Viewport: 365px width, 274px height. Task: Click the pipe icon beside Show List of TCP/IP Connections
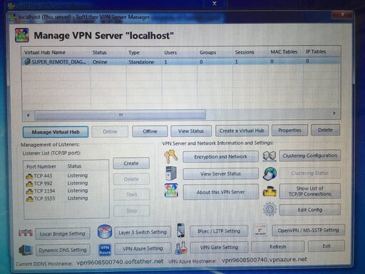click(x=269, y=191)
